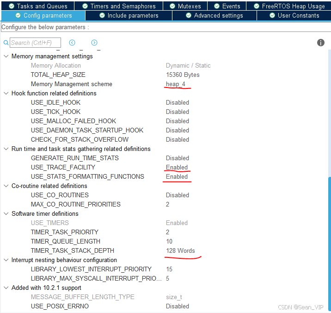This screenshot has height=313, width=331.
Task: Select the TIMER_TASK_STACK_DEPTH label
Action: pyautogui.click(x=73, y=251)
